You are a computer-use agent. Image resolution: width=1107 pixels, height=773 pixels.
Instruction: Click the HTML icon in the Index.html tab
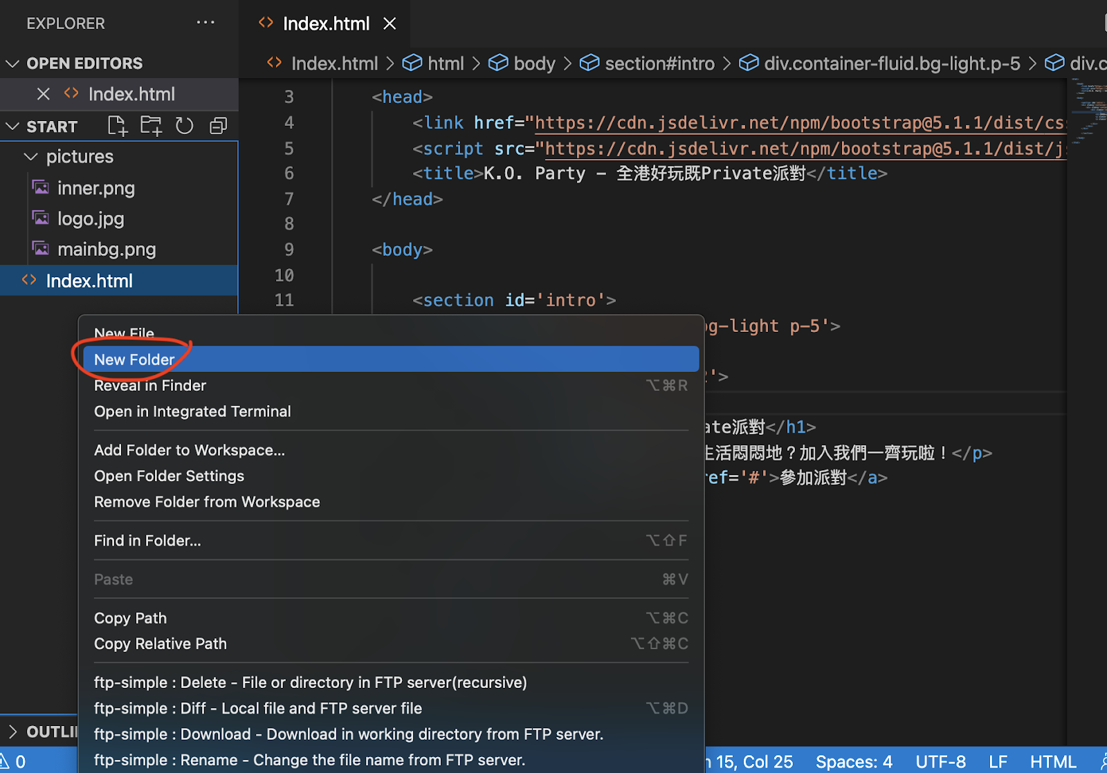tap(266, 23)
